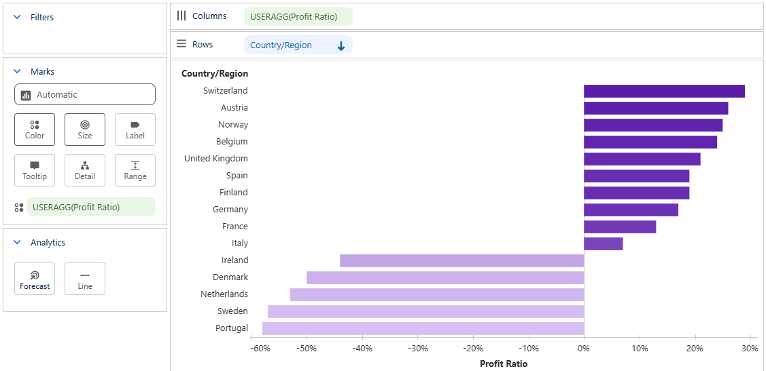Open the Automatic mark type dropdown
The width and height of the screenshot is (766, 371).
click(85, 95)
